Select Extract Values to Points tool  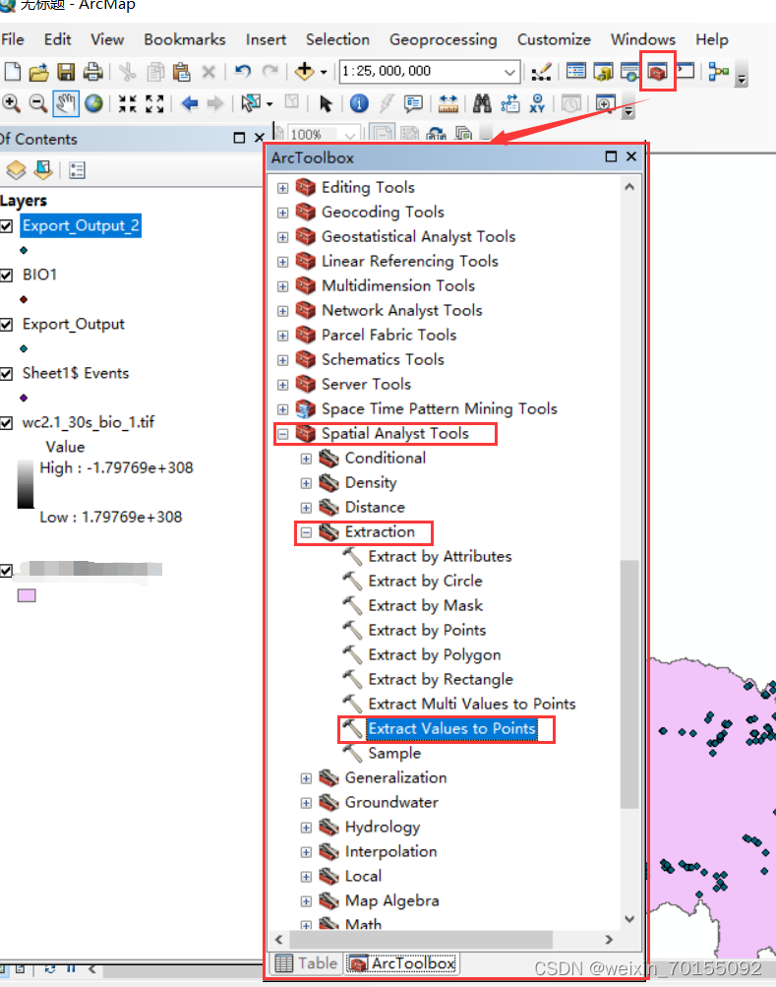coord(451,728)
